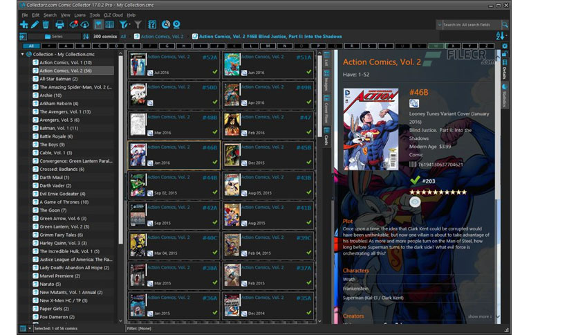
Task: Open the File menu
Action: point(25,15)
